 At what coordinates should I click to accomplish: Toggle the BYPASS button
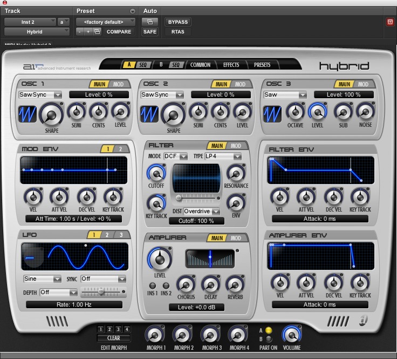pos(178,22)
